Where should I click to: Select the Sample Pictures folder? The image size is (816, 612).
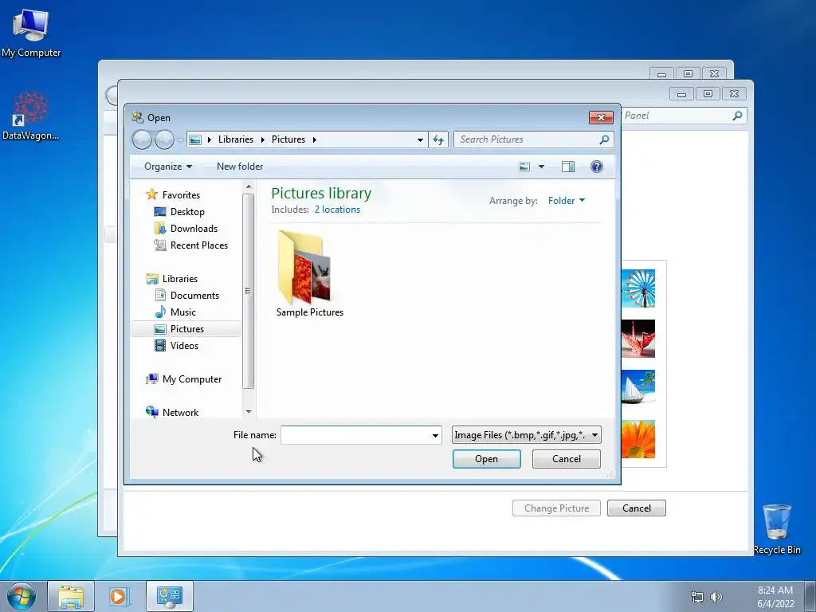310,274
